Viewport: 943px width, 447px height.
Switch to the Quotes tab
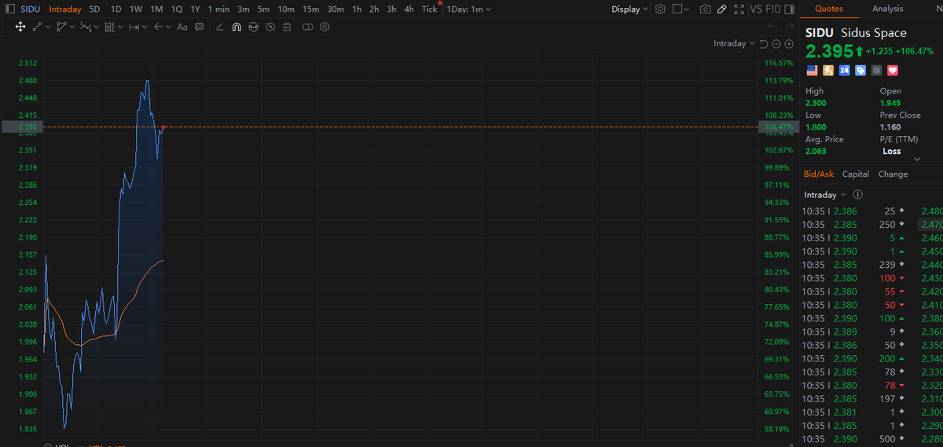tap(829, 9)
